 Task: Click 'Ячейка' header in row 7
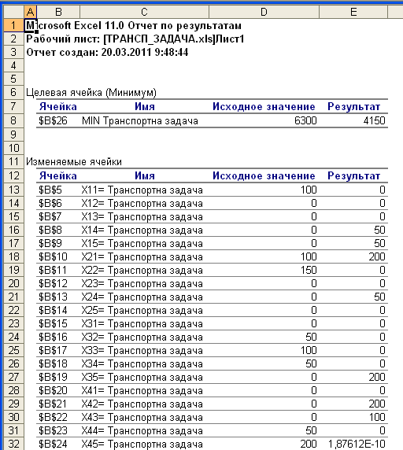click(58, 107)
